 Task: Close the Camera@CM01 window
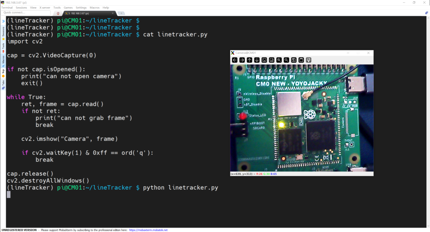[368, 53]
